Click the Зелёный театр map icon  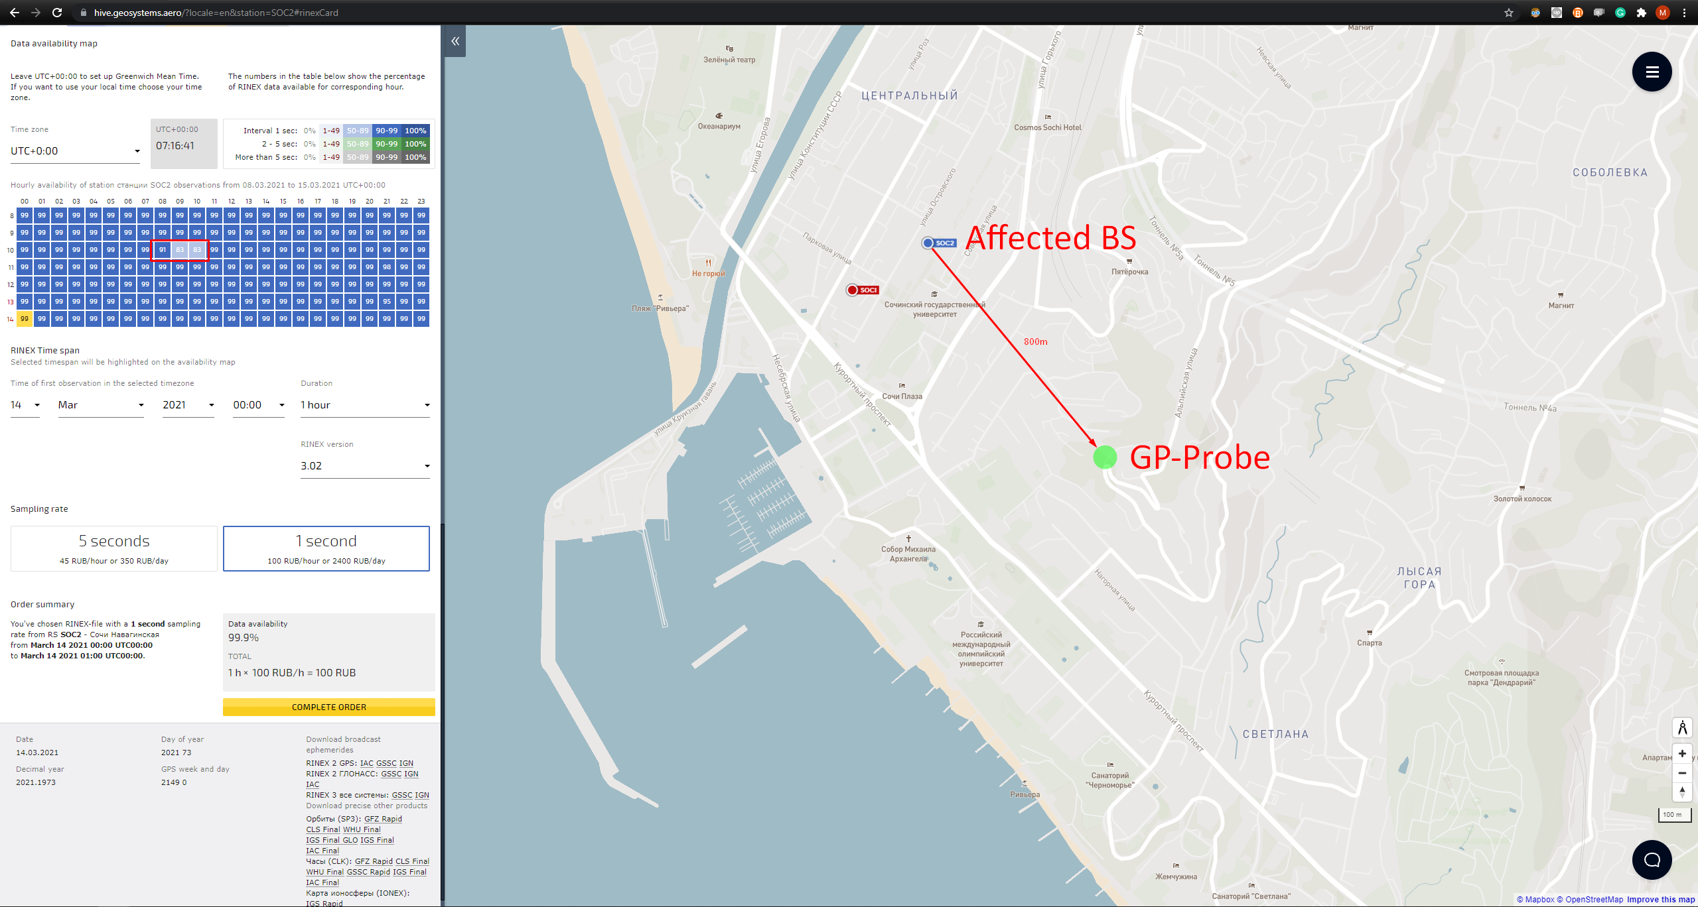coord(729,48)
